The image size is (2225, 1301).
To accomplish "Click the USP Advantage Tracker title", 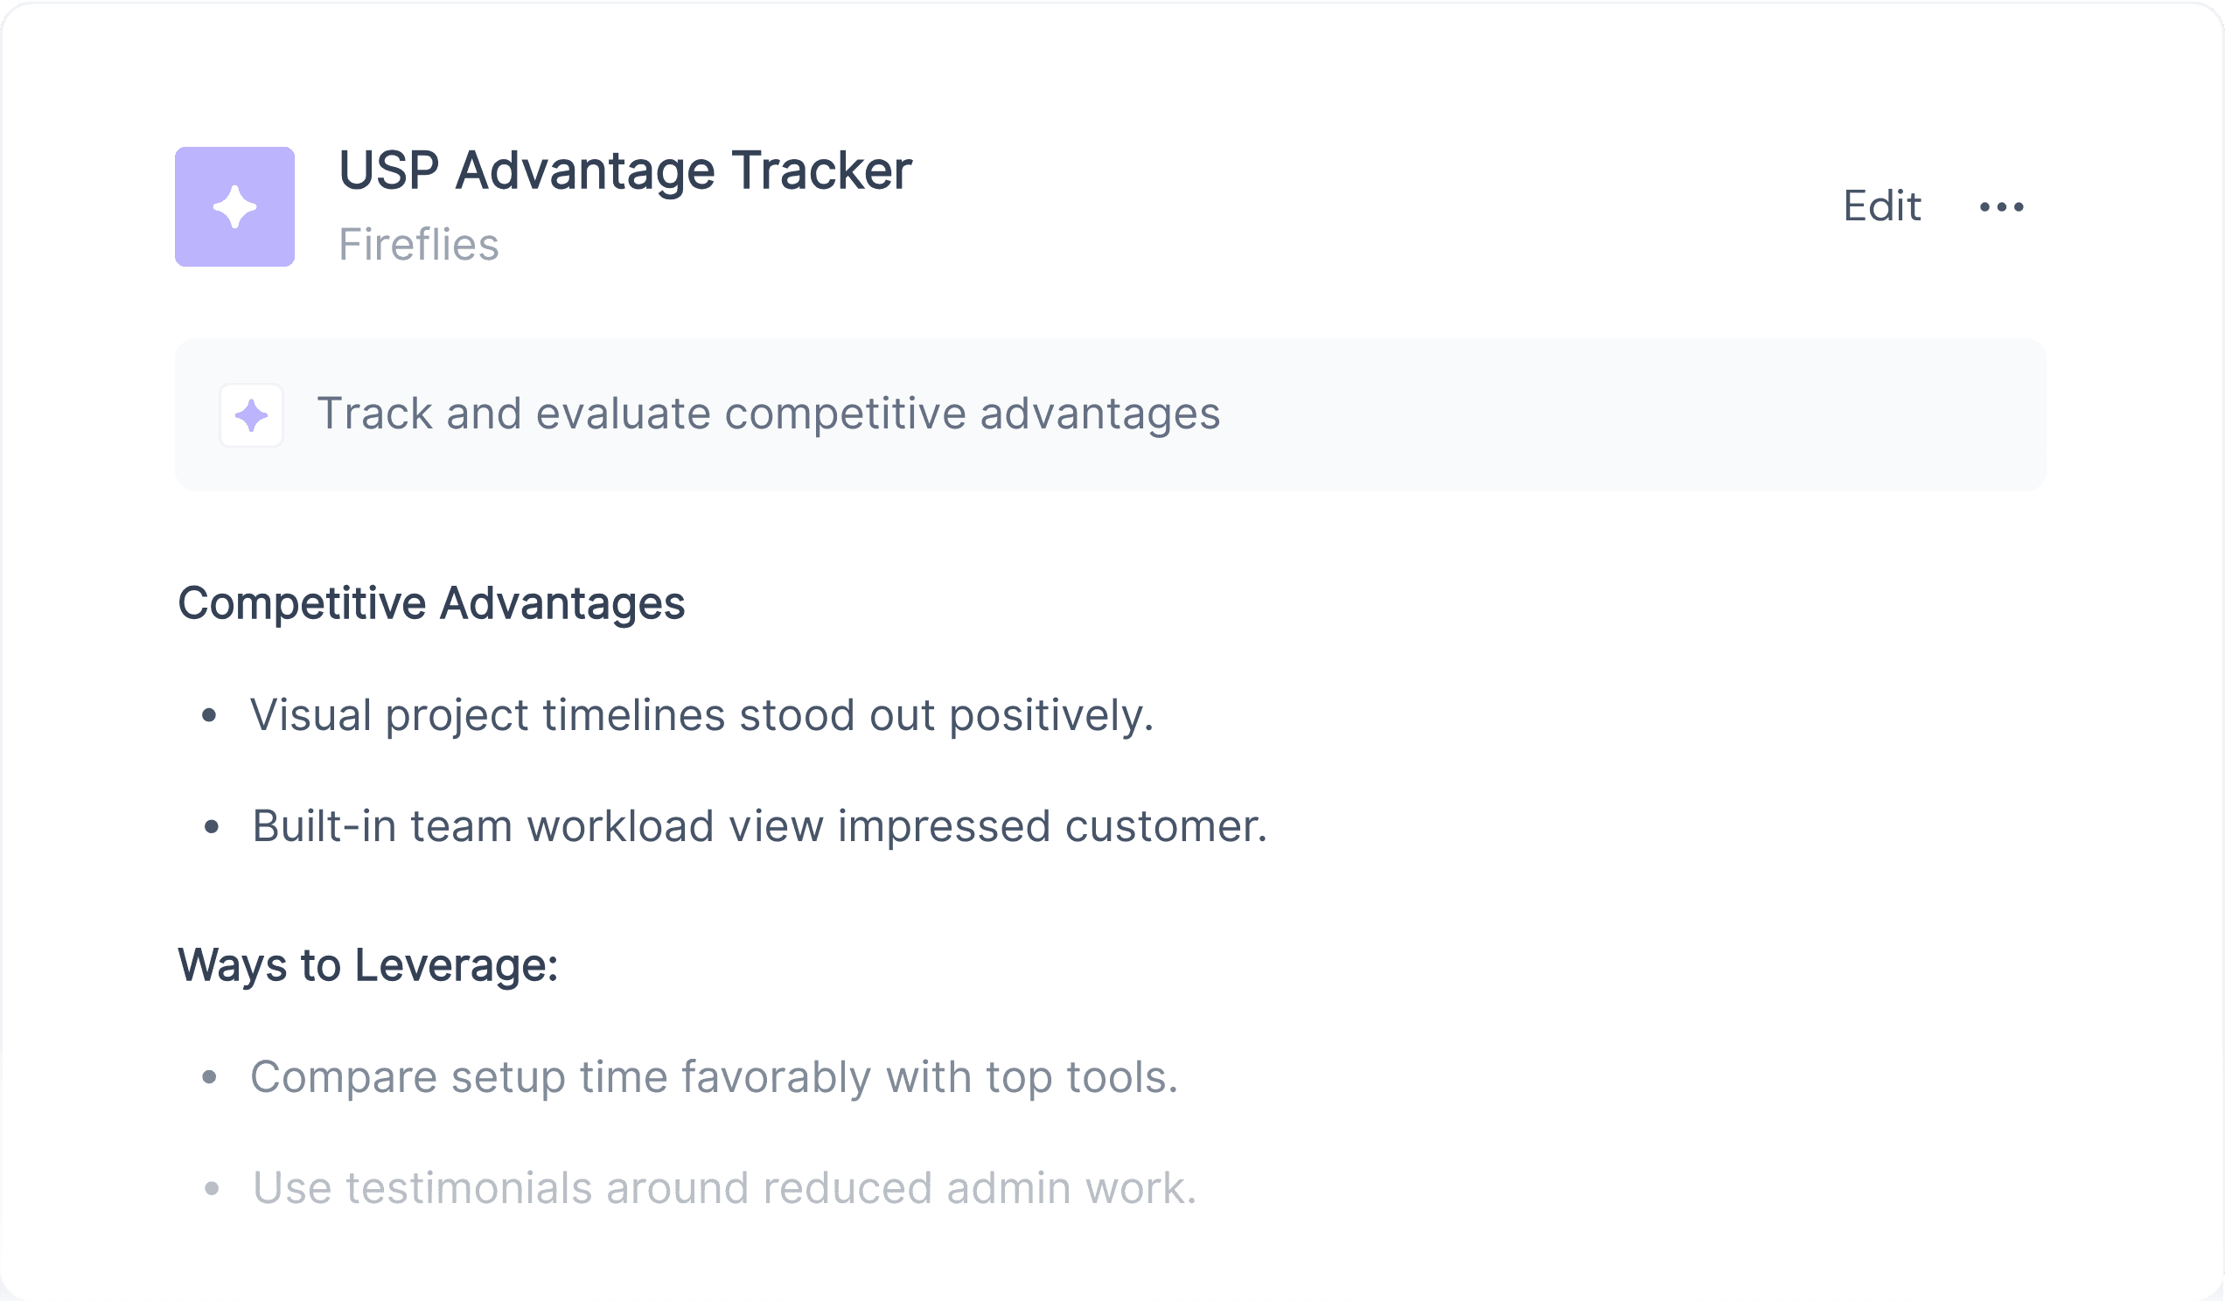I will (x=625, y=170).
